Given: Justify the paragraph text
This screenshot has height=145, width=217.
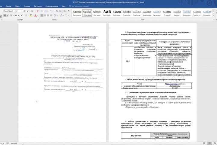Looking at the screenshot, I should [x=51, y=15].
